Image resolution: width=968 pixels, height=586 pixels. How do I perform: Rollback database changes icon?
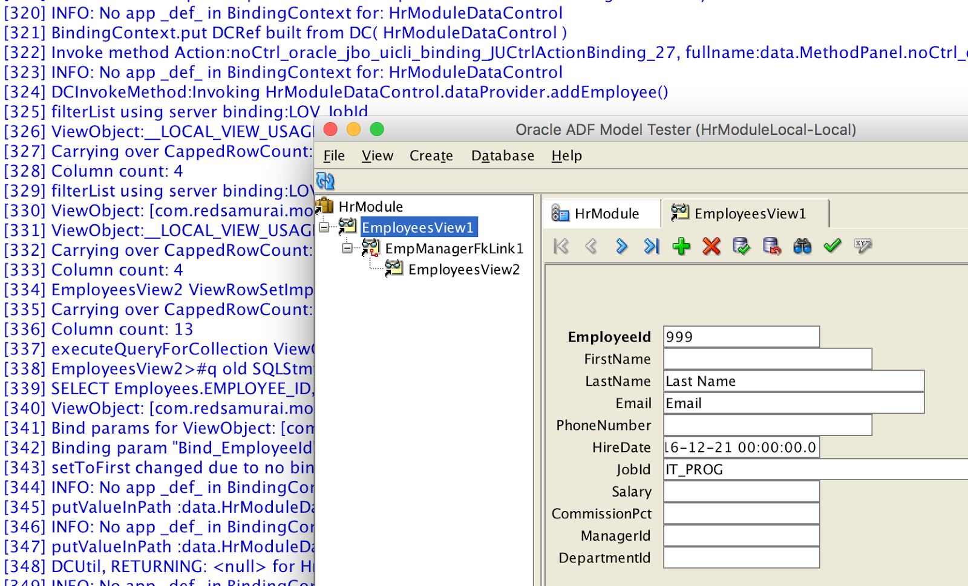[771, 246]
